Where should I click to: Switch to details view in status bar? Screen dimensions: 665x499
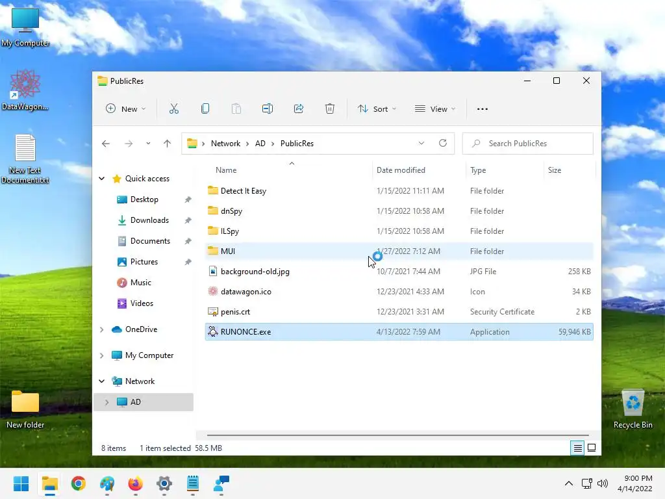click(x=577, y=448)
